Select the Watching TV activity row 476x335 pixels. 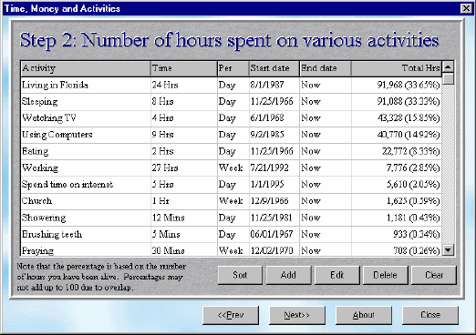pyautogui.click(x=231, y=118)
